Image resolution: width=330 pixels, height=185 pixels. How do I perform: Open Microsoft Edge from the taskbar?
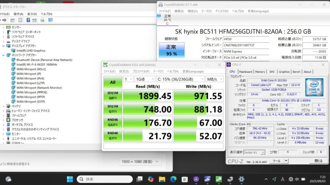point(173,179)
